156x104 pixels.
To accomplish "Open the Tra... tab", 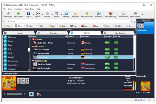I will pyautogui.click(x=74, y=26).
